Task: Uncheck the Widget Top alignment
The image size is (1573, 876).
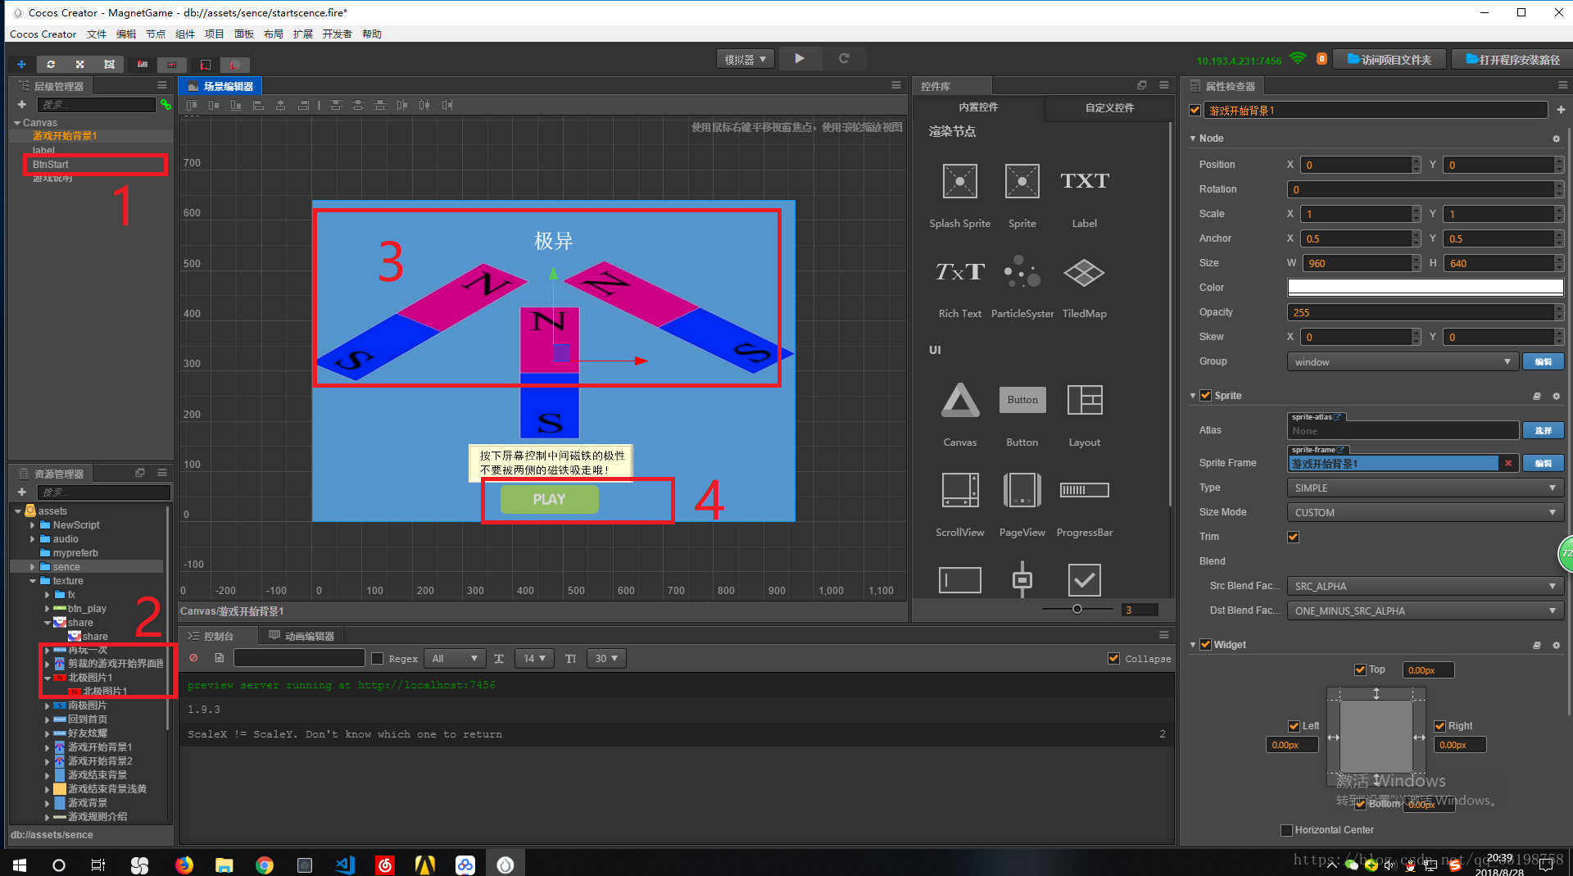Action: coord(1360,670)
